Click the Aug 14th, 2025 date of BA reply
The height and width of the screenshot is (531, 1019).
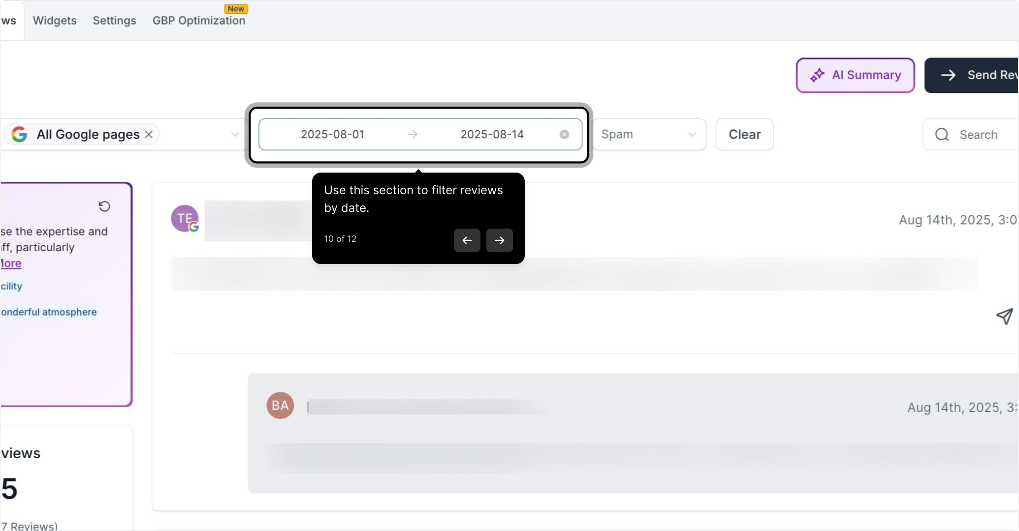coord(962,407)
